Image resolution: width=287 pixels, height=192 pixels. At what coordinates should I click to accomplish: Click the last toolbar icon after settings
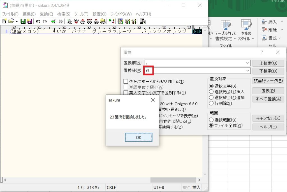point(143,21)
